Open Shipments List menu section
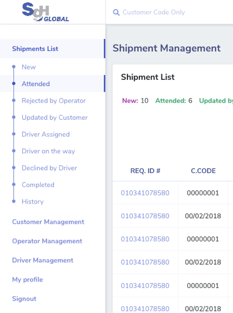 coord(35,49)
